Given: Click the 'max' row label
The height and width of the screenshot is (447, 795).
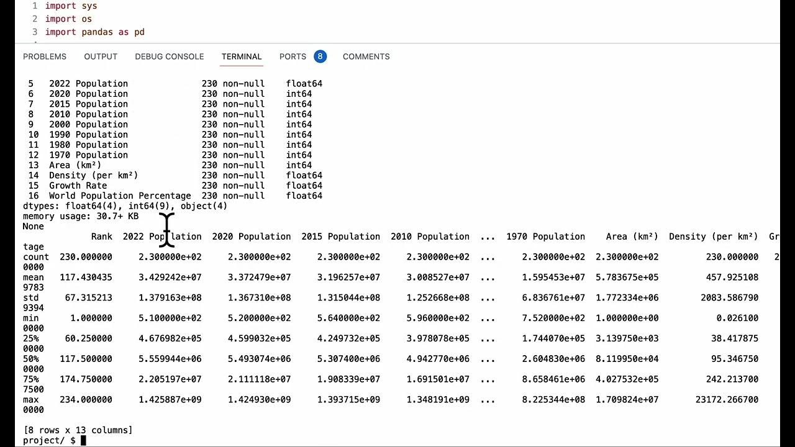Looking at the screenshot, I should [31, 400].
